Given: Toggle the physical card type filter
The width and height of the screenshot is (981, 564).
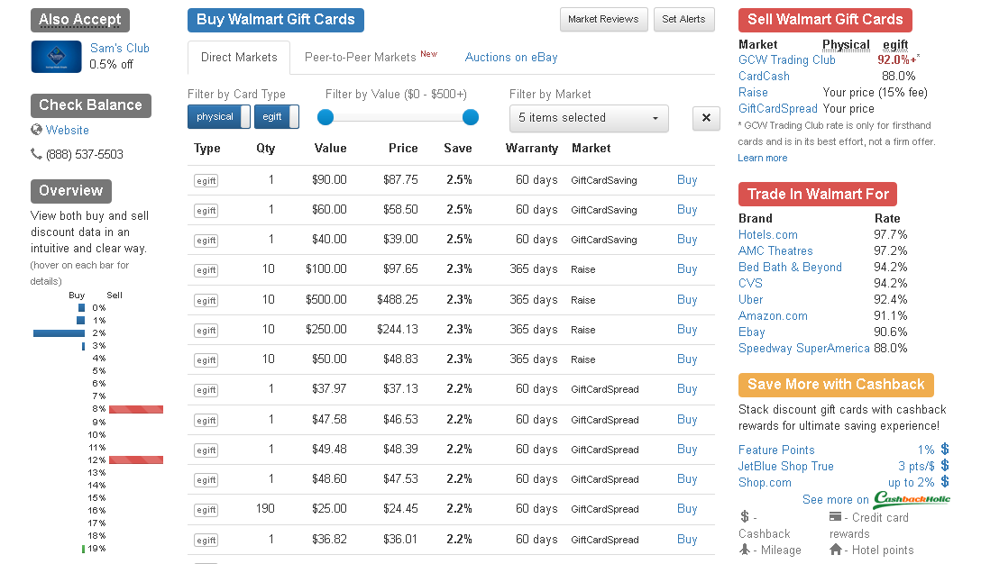Looking at the screenshot, I should coord(218,117).
